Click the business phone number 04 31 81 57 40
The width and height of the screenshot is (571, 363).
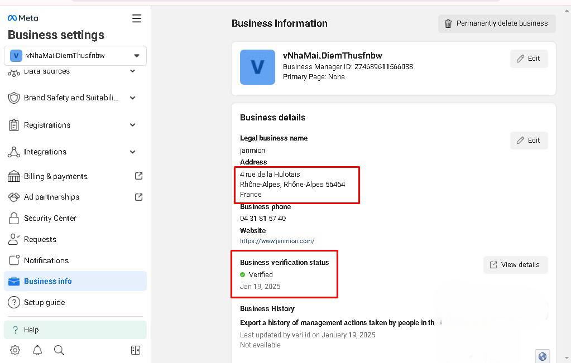coord(263,218)
